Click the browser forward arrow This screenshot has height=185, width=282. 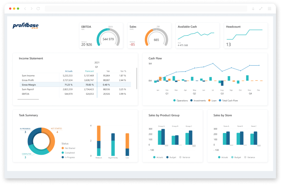click(32, 8)
